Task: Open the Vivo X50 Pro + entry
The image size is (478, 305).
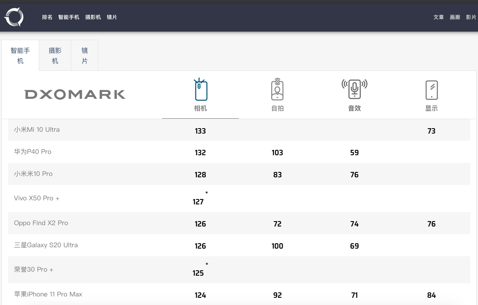Action: coord(37,198)
